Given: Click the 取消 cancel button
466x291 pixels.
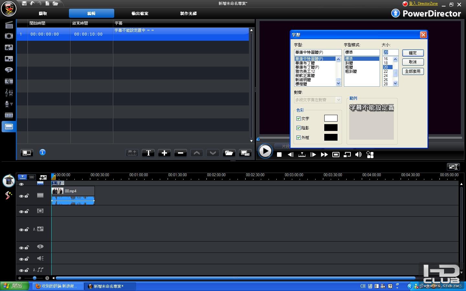Looking at the screenshot, I should 413,62.
